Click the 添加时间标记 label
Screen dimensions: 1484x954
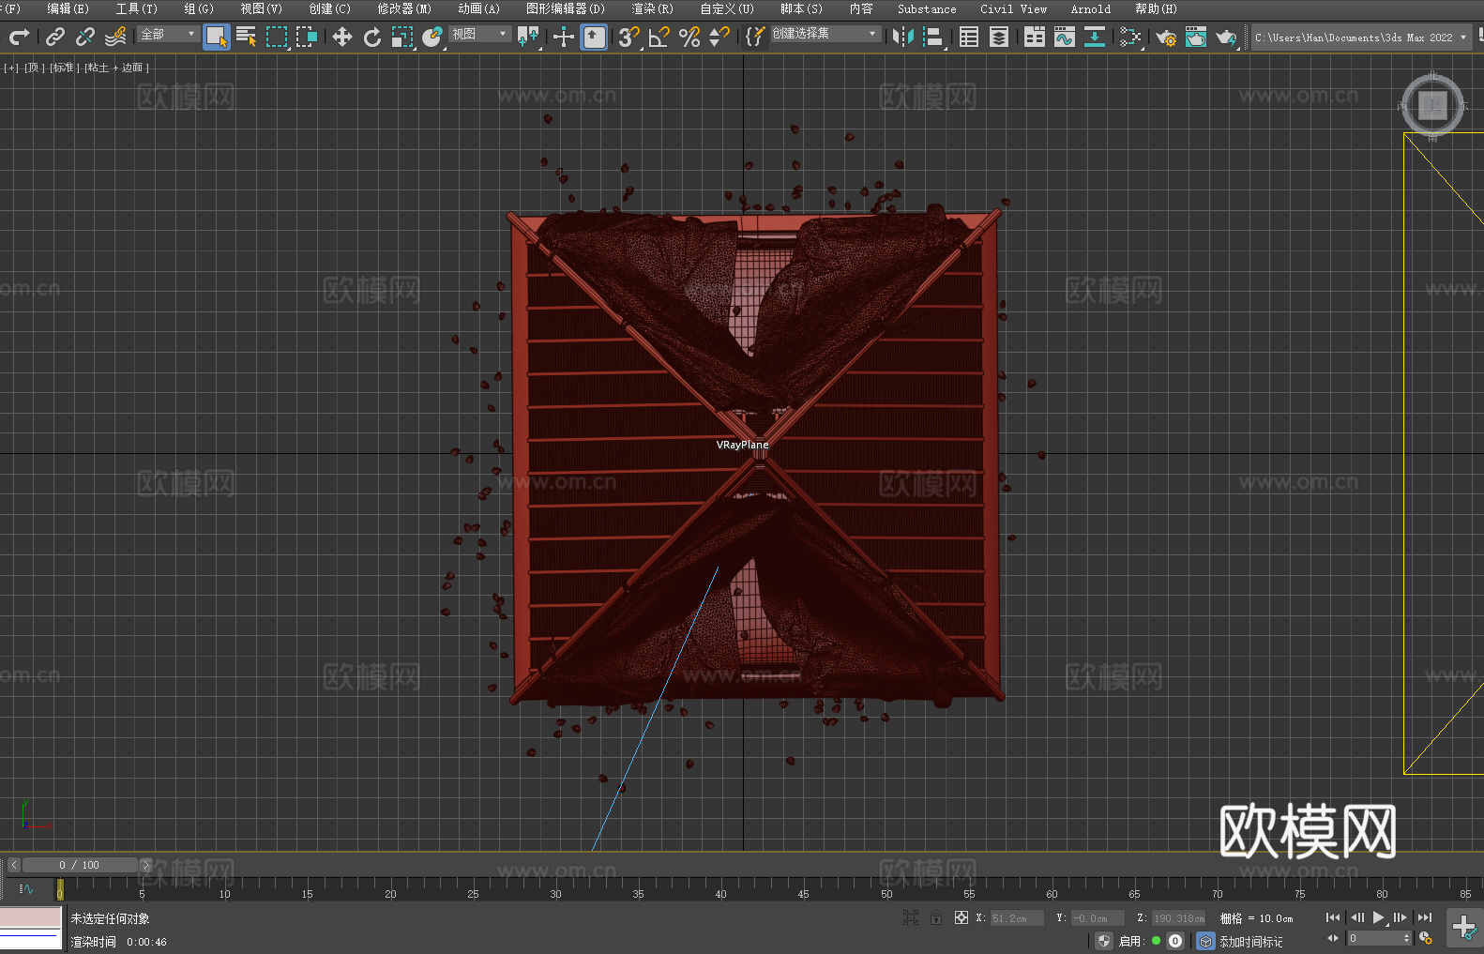[x=1250, y=941]
